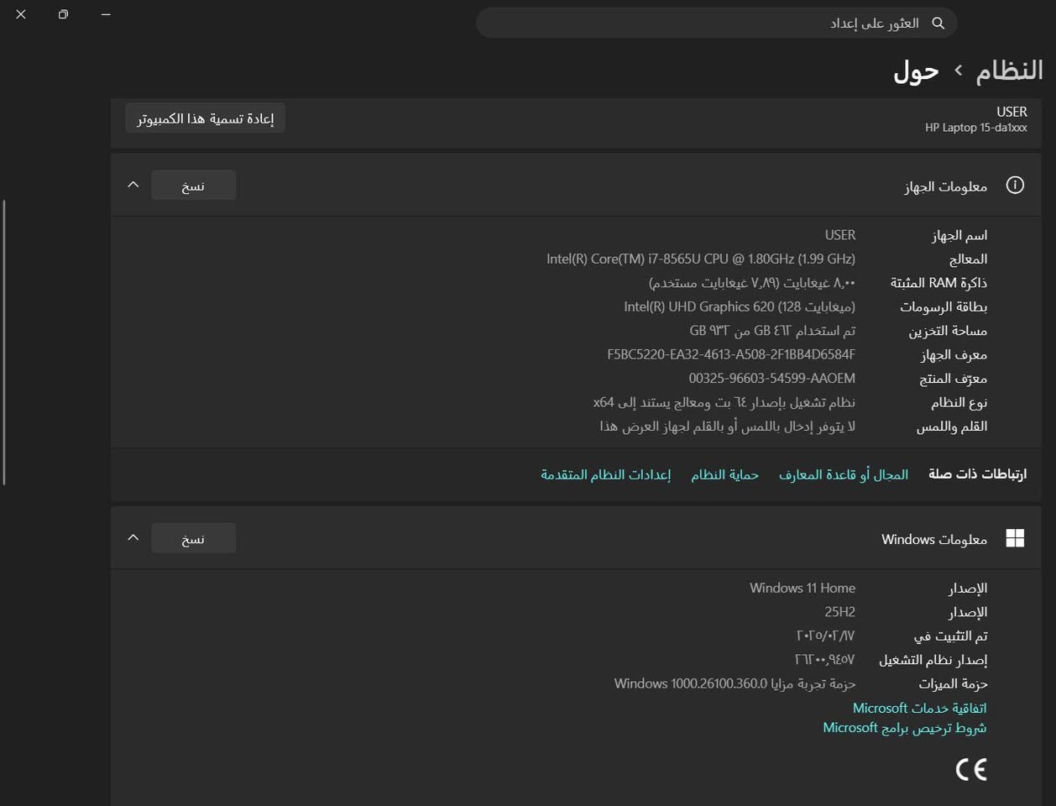Copy device info with نسخ button

point(193,186)
